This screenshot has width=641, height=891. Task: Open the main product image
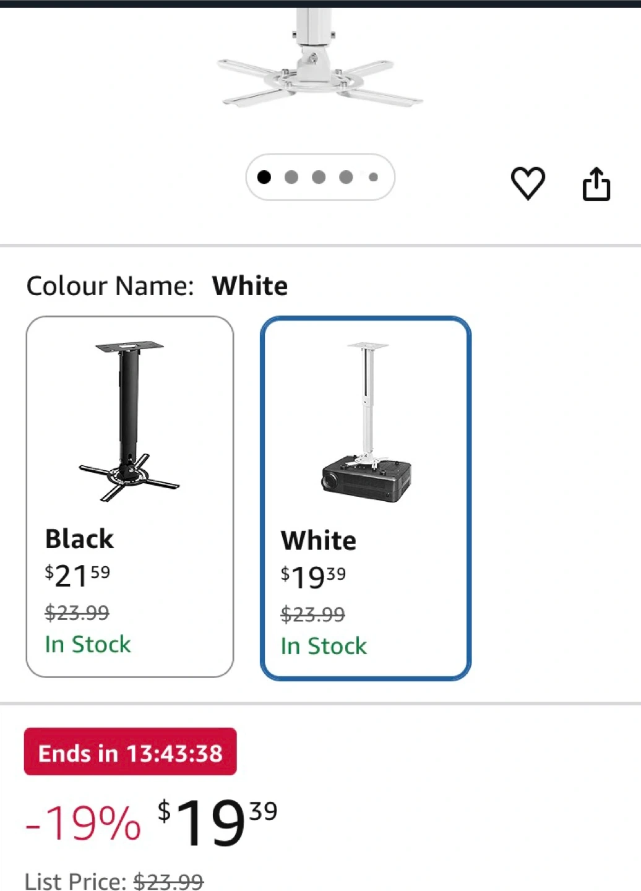tap(319, 62)
